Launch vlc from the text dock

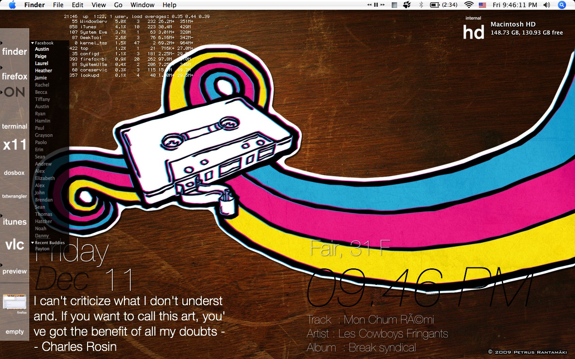pos(14,245)
